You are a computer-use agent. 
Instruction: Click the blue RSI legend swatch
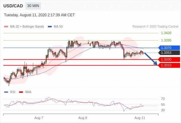(x=6, y=92)
